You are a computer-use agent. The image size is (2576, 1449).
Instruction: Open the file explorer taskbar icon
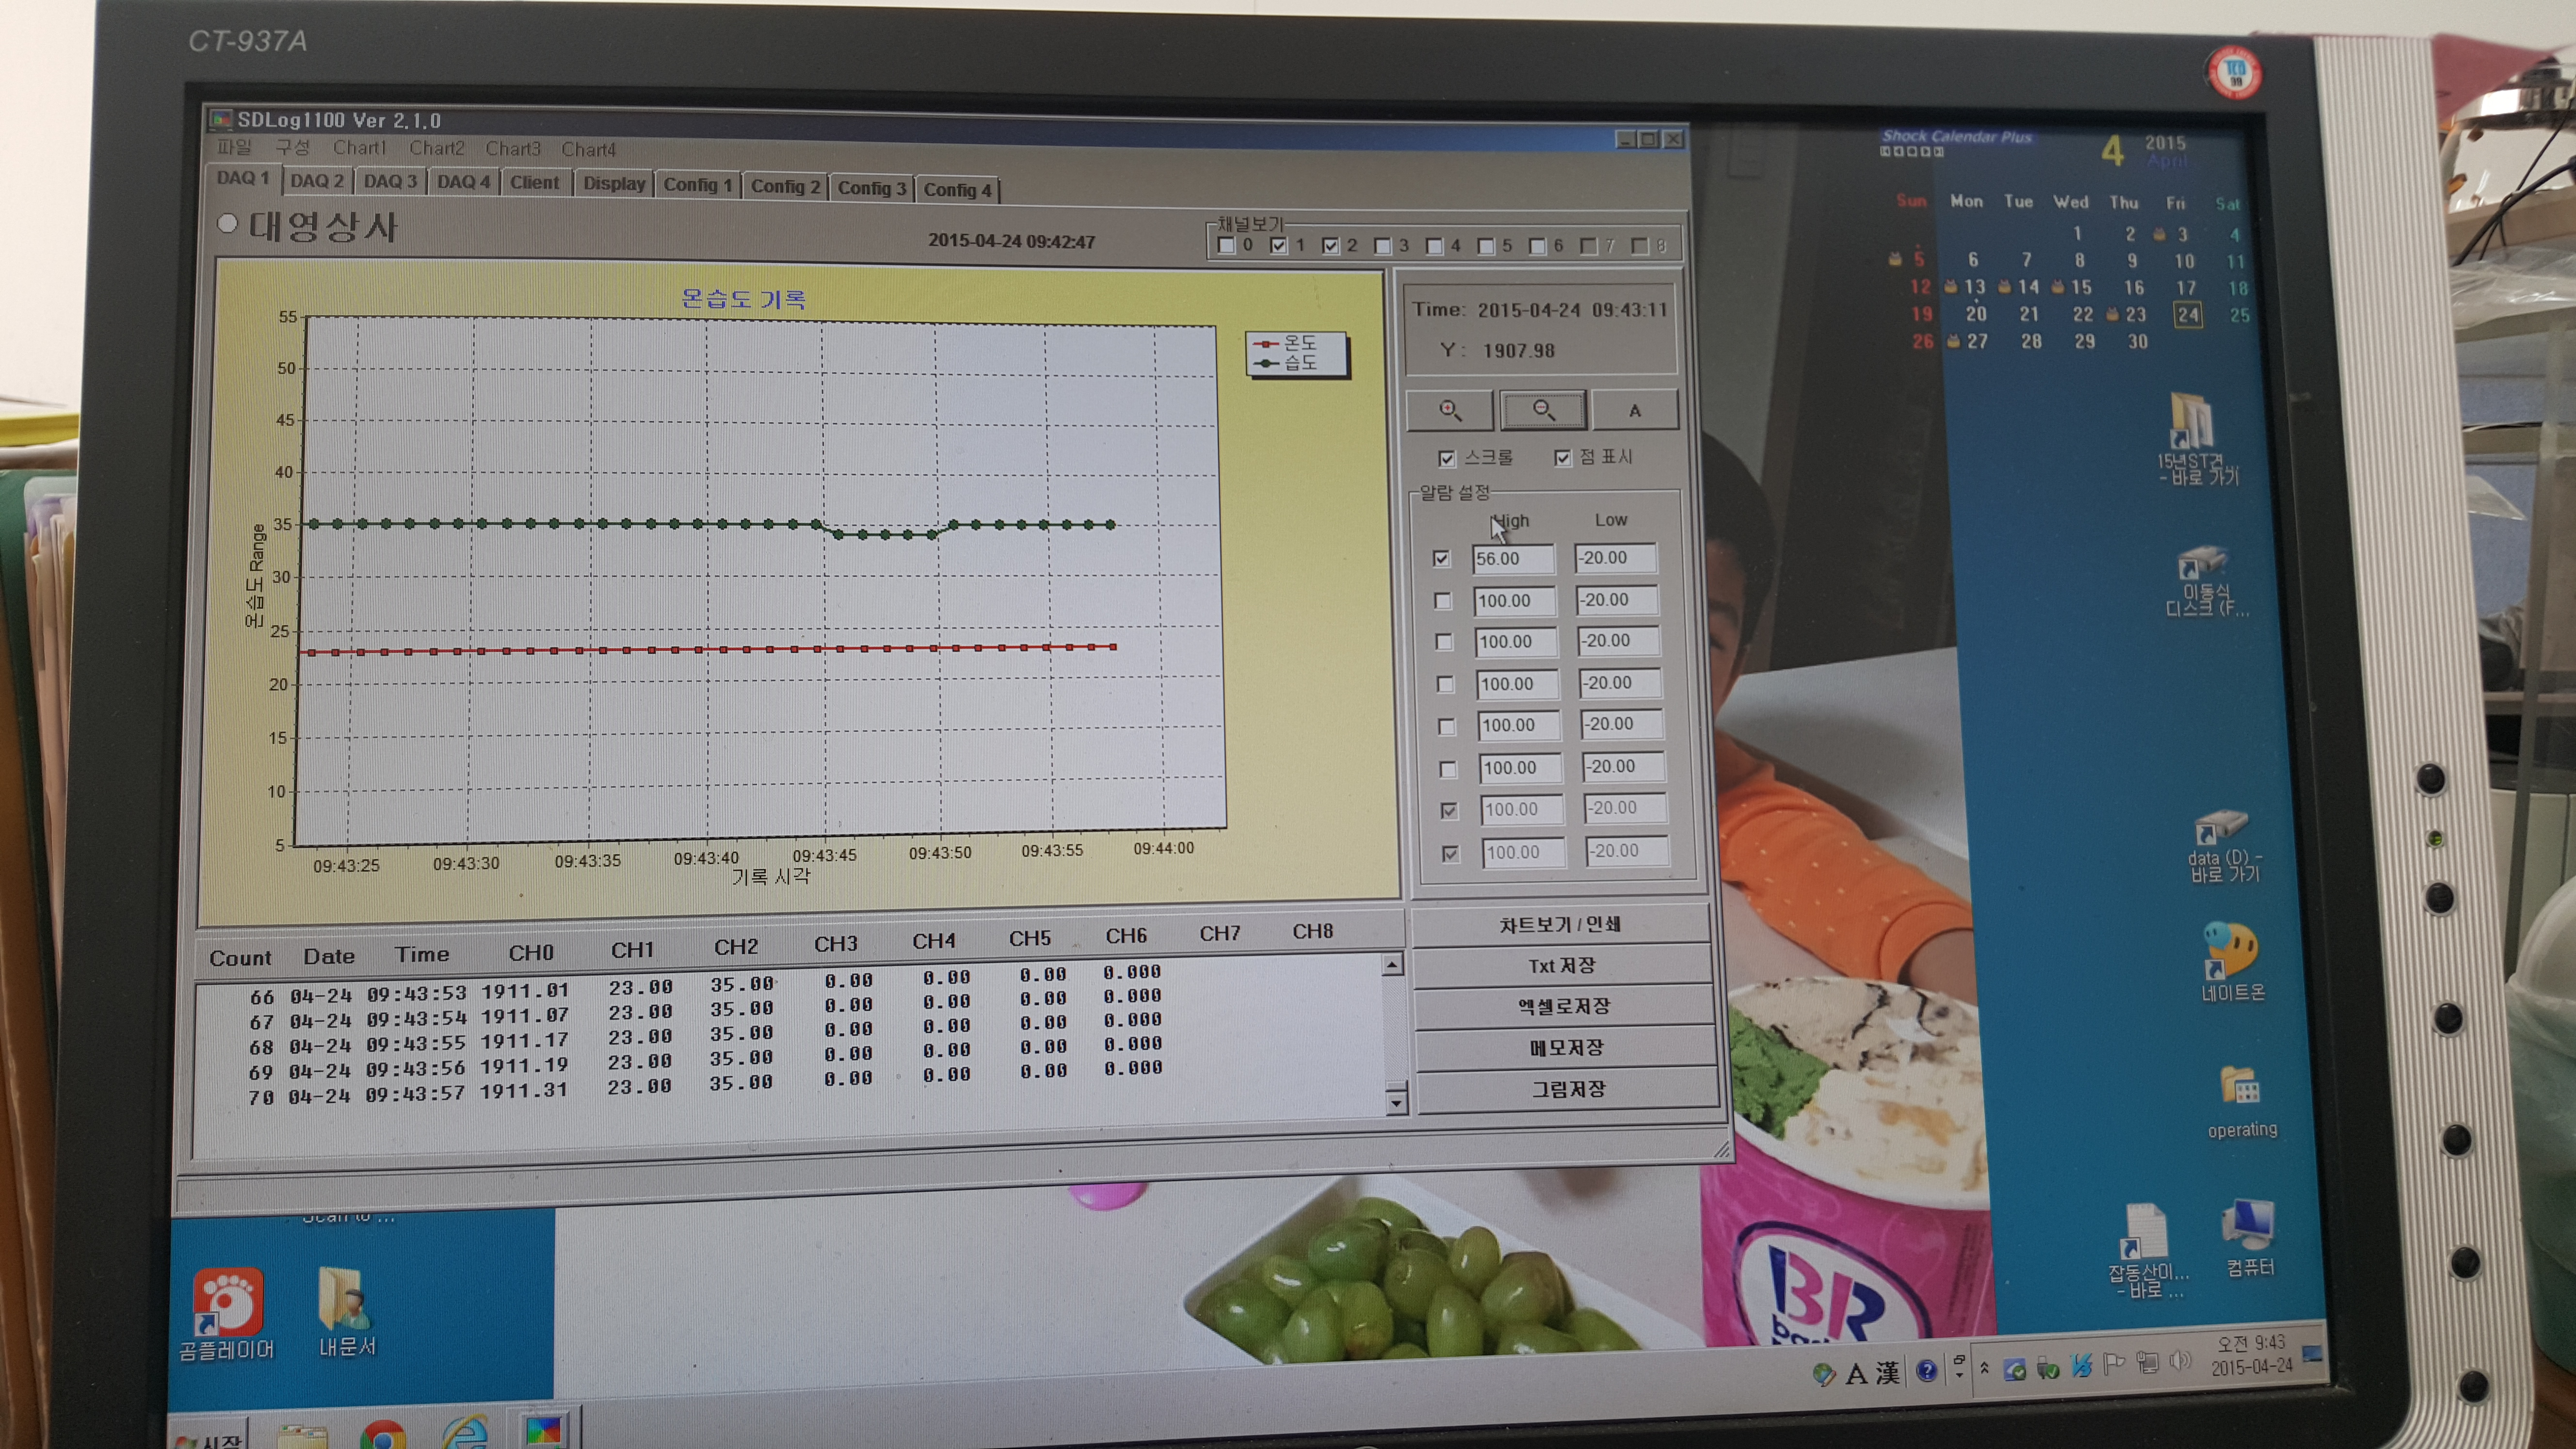[302, 1438]
